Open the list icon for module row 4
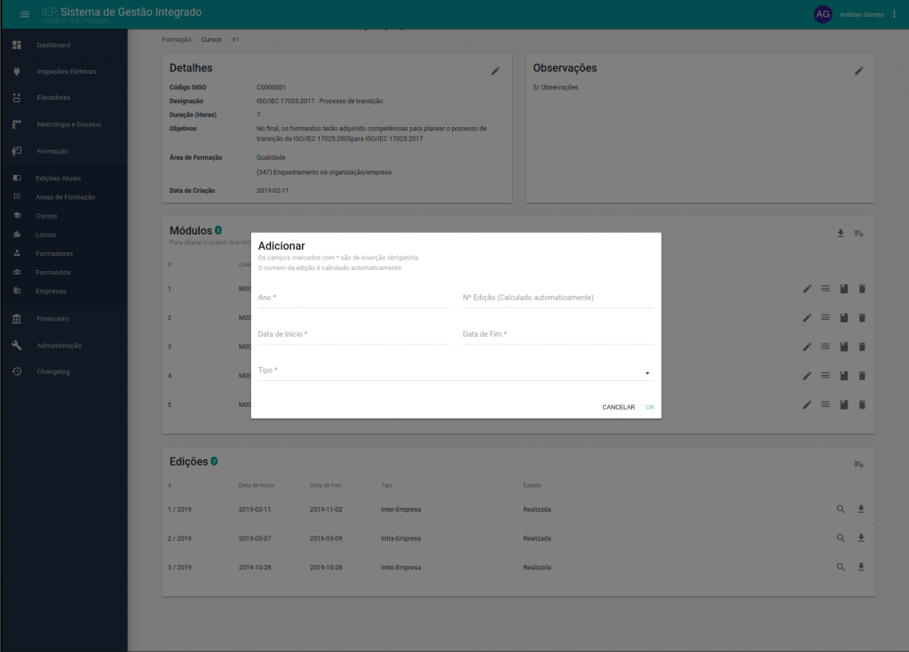The image size is (909, 652). [x=826, y=376]
